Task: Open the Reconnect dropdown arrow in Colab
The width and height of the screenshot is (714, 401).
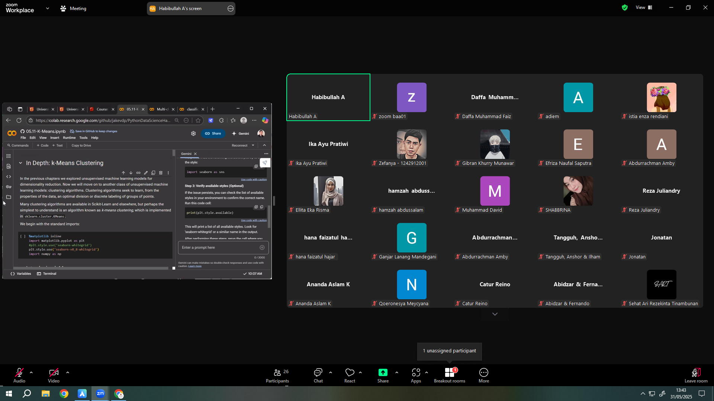Action: pos(253,146)
